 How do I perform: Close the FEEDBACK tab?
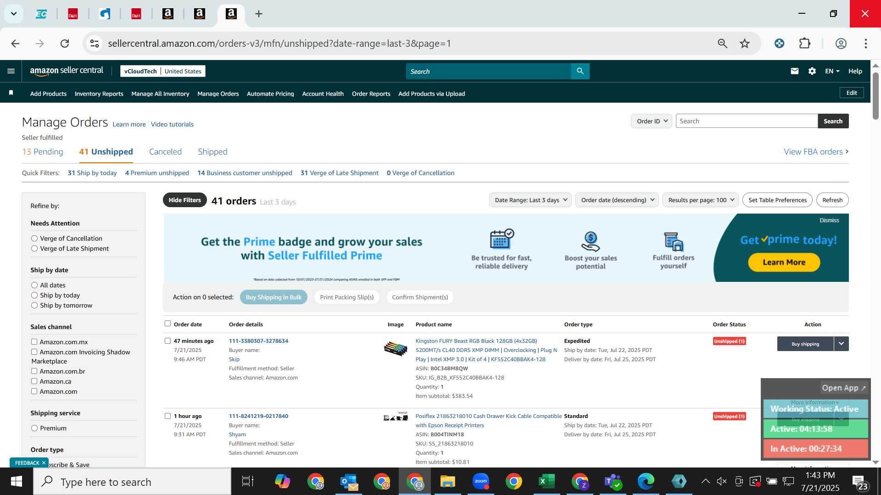coord(44,463)
